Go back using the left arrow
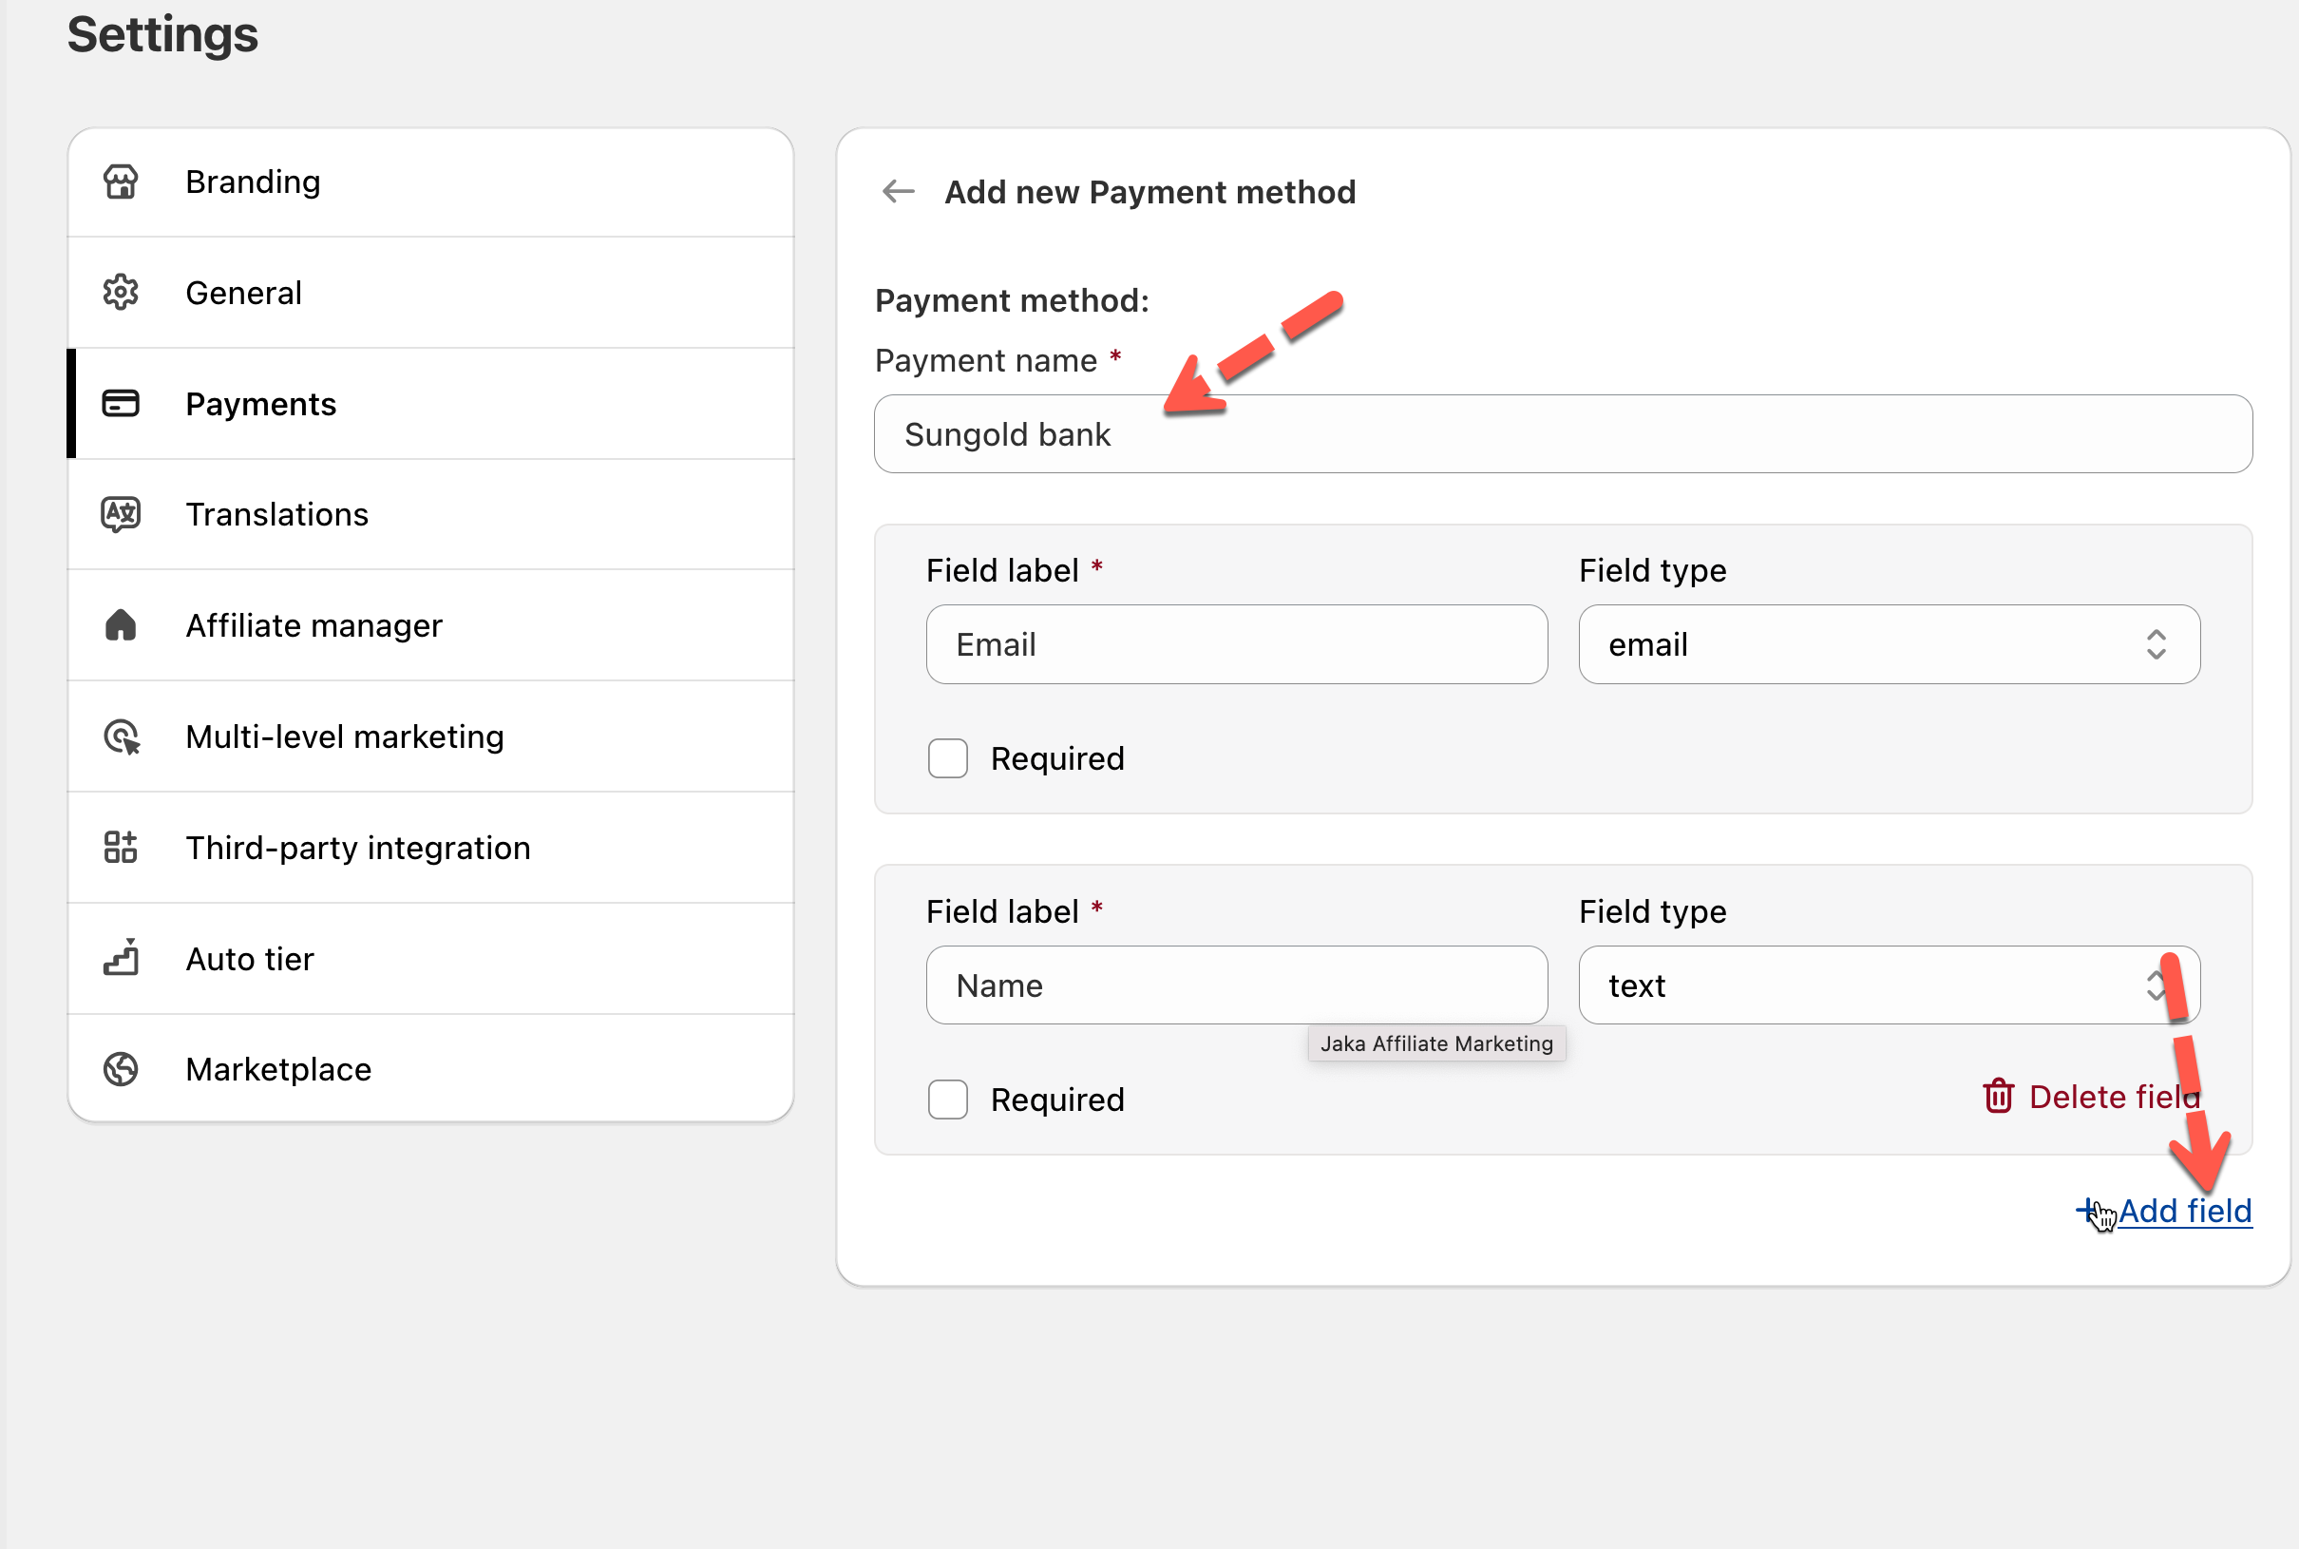 898,191
